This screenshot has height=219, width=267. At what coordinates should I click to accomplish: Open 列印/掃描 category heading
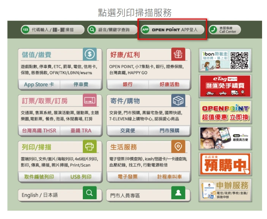coord(36,147)
